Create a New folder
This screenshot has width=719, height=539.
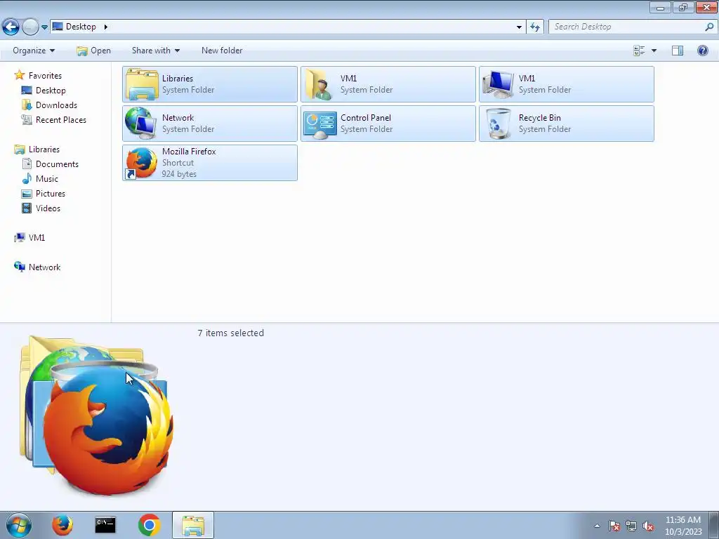point(222,51)
